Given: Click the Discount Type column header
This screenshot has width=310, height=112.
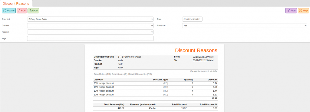Looking at the screenshot, I should point(160,80).
